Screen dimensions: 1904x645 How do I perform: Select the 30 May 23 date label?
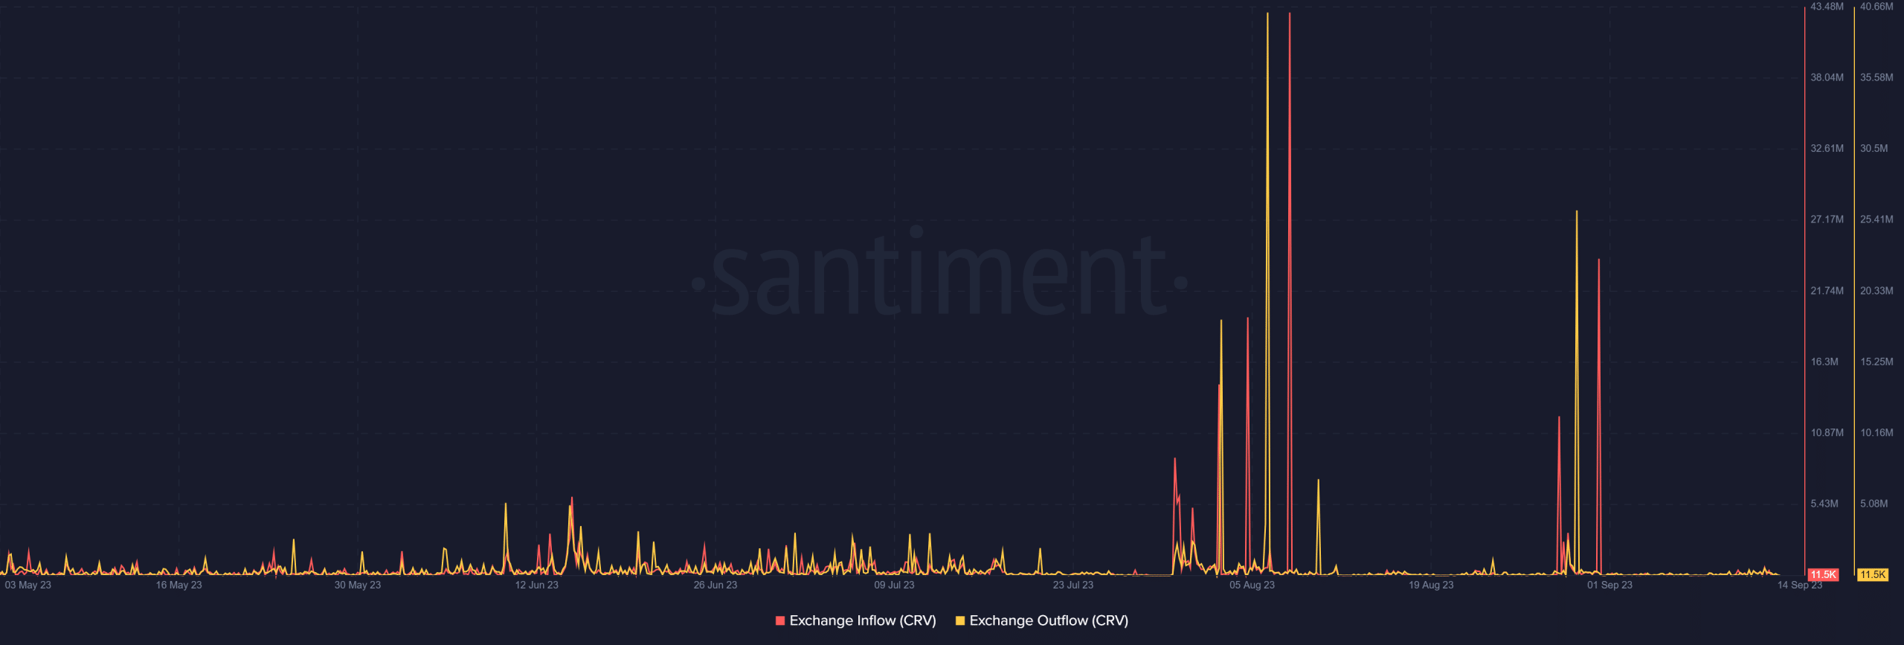(x=358, y=585)
